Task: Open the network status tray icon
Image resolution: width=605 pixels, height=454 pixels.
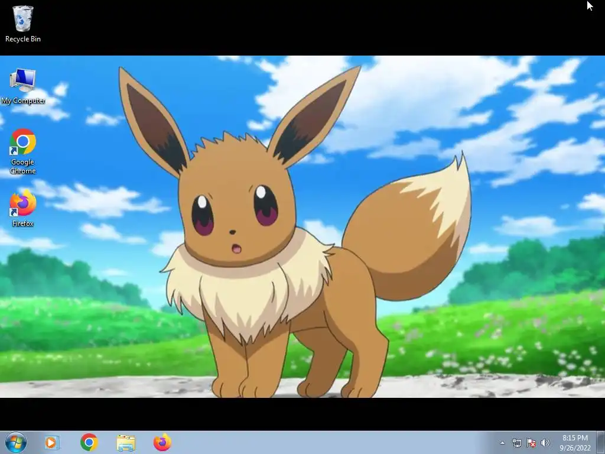Action: [x=516, y=443]
